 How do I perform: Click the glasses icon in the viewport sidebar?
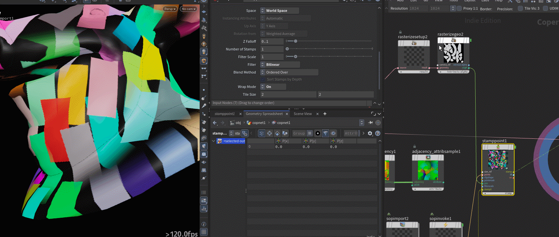point(204,69)
